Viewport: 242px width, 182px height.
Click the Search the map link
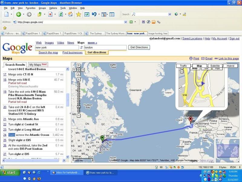click(48, 52)
